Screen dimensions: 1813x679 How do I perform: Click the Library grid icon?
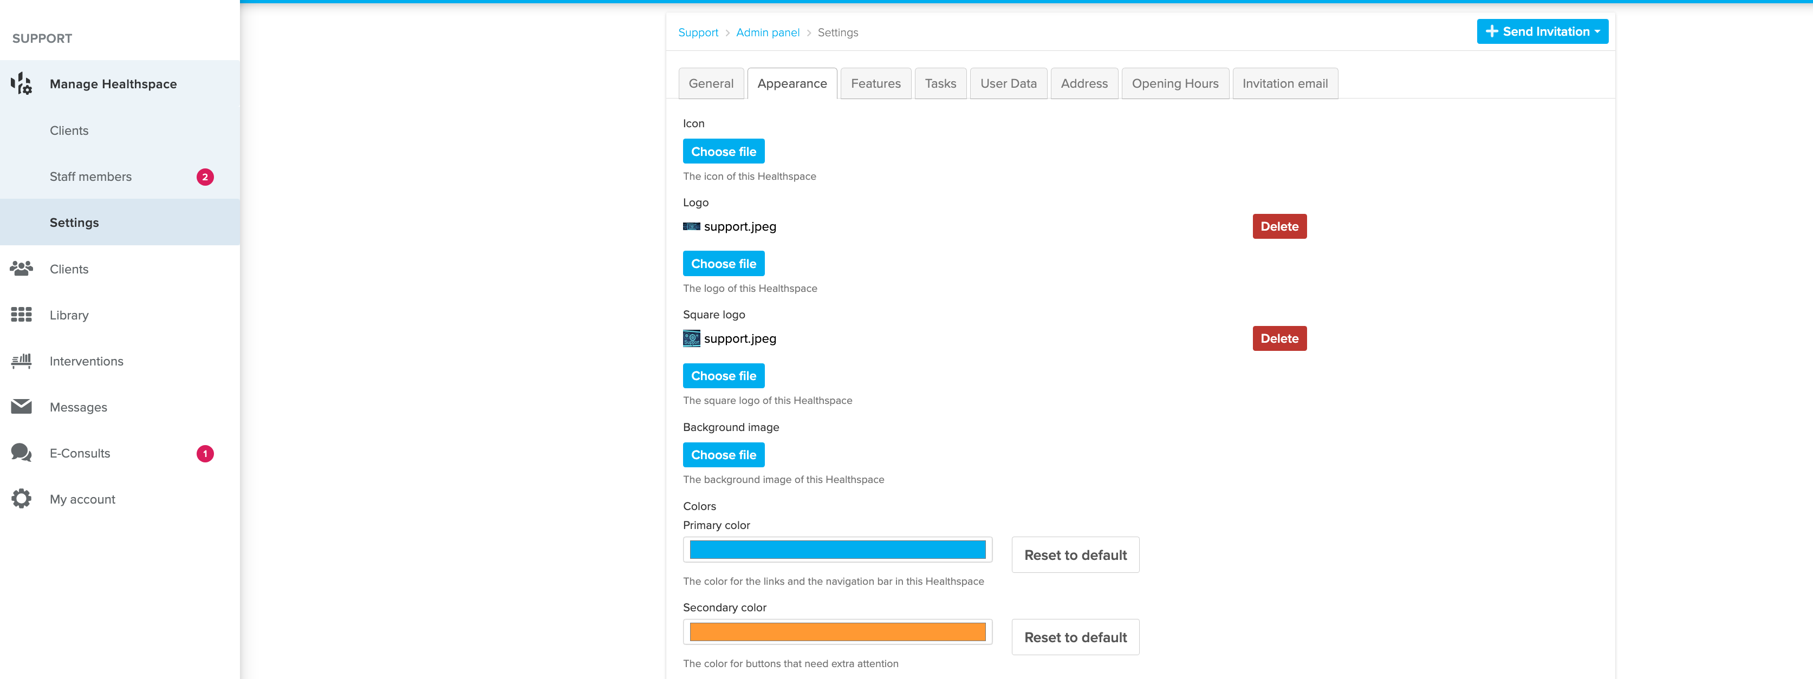[x=21, y=315]
